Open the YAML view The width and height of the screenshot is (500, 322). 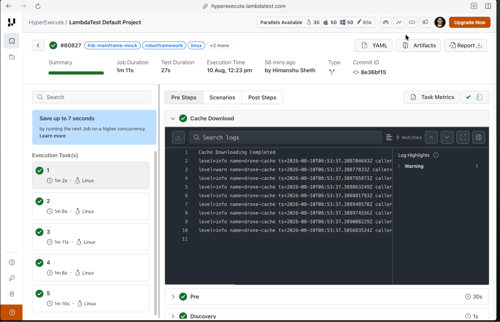(x=373, y=45)
